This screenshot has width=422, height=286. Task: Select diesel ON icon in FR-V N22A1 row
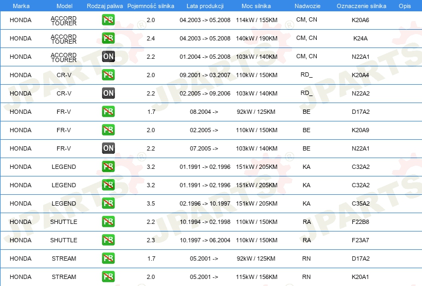[x=108, y=148]
